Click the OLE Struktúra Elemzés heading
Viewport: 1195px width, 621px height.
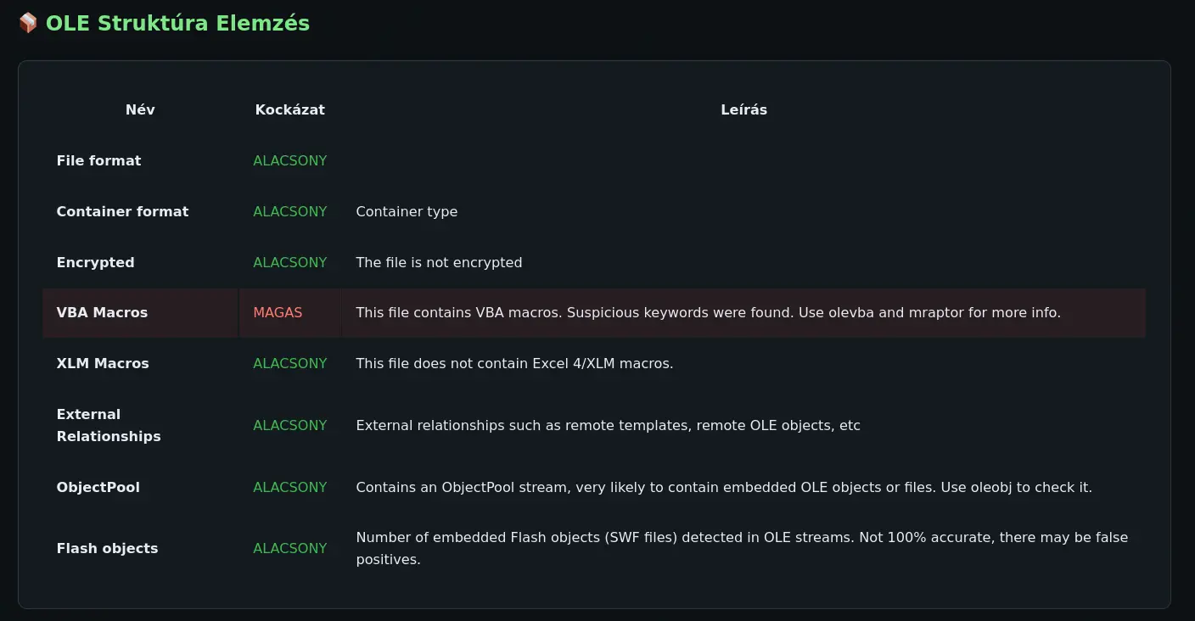point(177,23)
